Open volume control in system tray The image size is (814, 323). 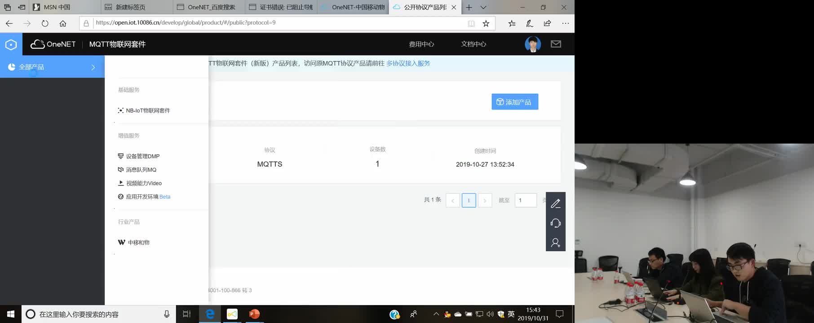490,314
